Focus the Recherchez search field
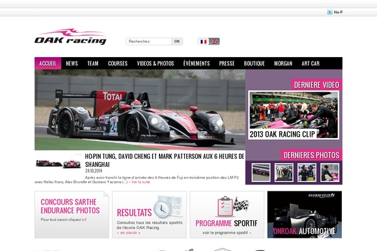Image resolution: width=377 pixels, height=251 pixels. [x=148, y=41]
